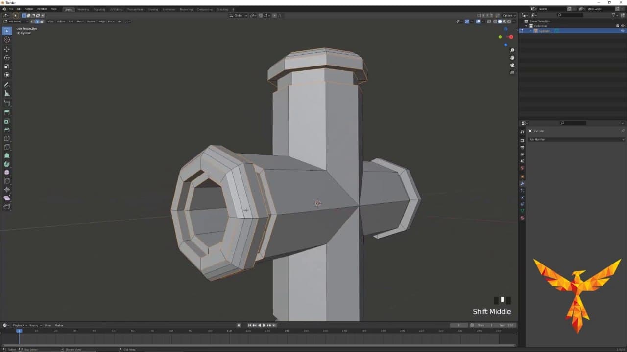Select the Cylinder row in outliner
The image size is (627, 352).
coord(573,31)
